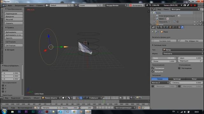Screen dimensions: 204x114
Task: Click the Перемещение tool button
Action: (x=14, y=14)
